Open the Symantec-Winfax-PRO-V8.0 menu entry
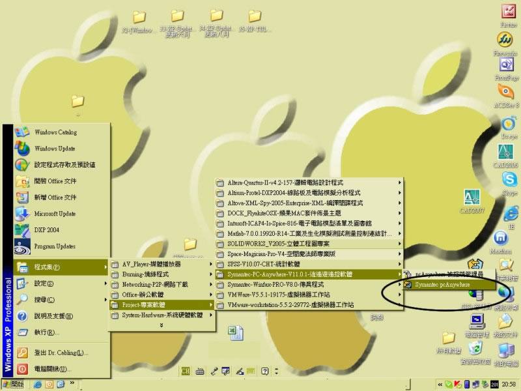Screen dimensions: 521x391 pyautogui.click(x=309, y=285)
